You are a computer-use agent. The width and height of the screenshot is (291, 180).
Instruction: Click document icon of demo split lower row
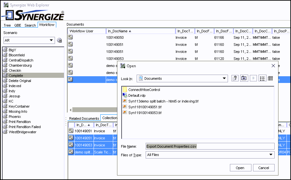tap(71, 152)
